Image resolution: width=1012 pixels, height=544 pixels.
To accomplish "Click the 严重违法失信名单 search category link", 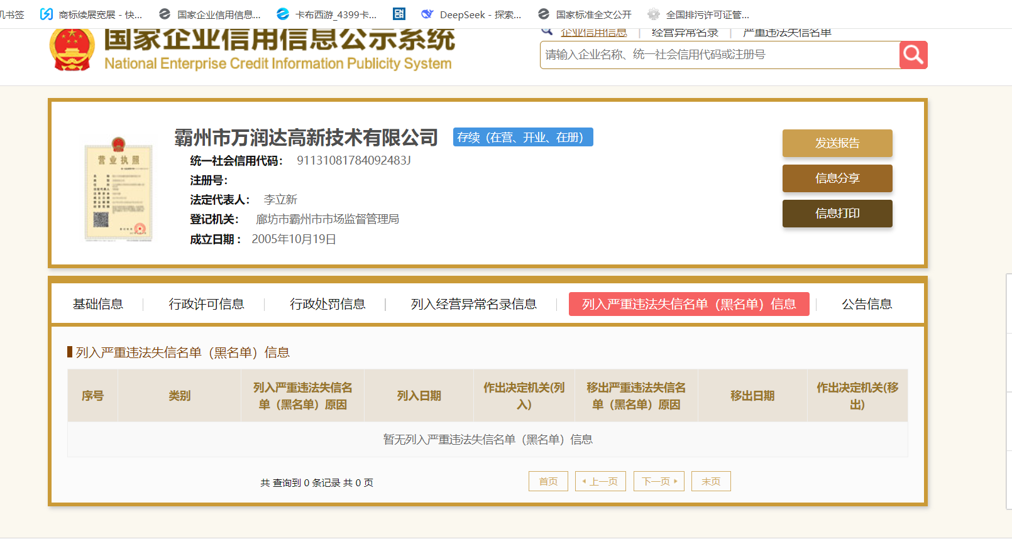I will click(787, 33).
